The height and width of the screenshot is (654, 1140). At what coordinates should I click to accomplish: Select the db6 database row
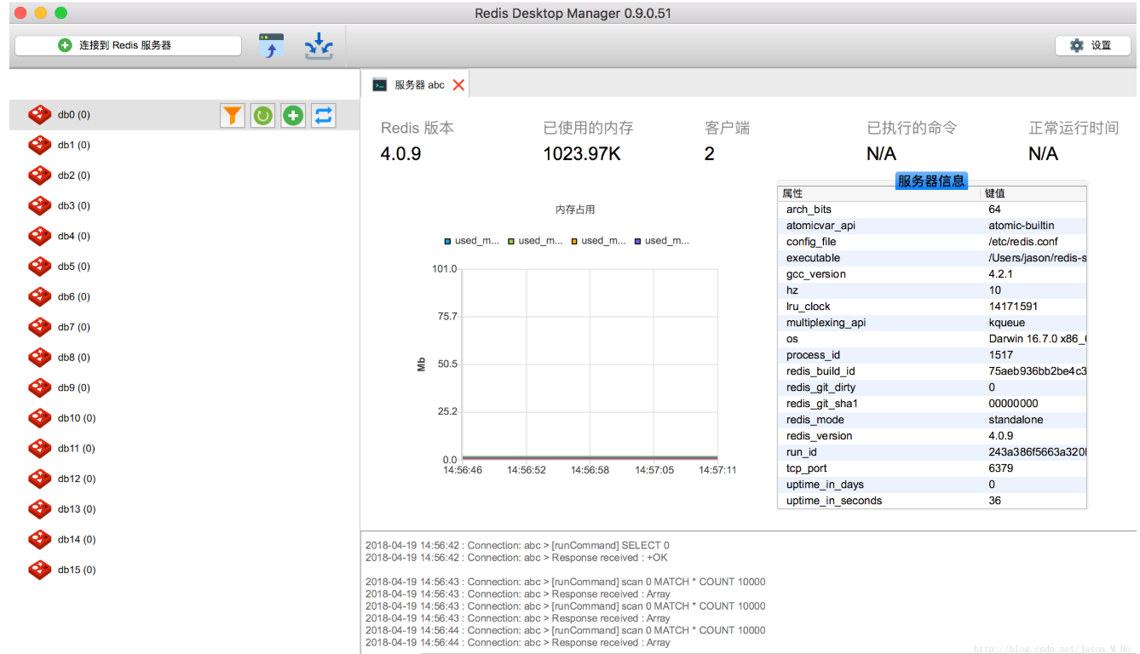(x=185, y=296)
